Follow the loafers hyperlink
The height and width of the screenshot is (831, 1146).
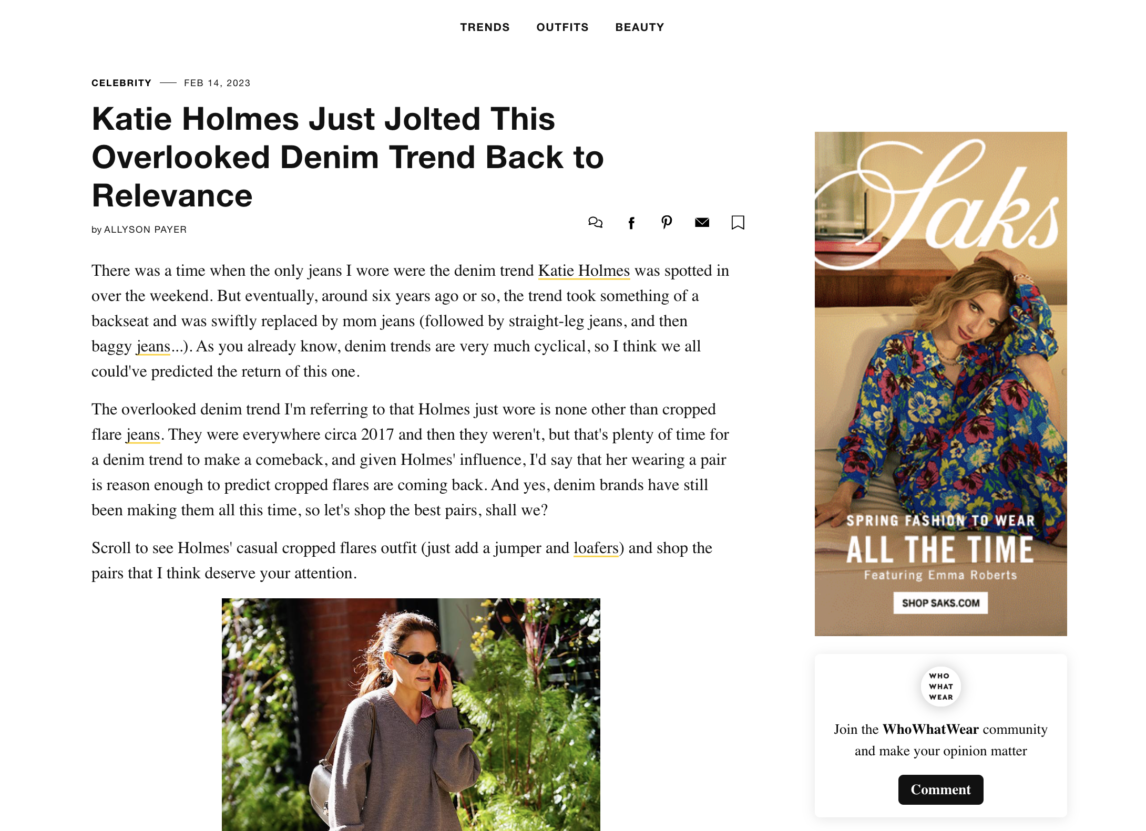tap(596, 548)
